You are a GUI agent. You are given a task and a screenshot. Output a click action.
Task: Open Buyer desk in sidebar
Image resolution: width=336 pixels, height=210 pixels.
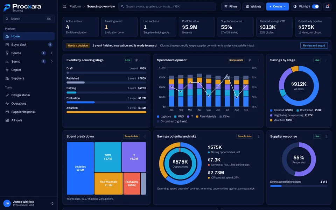click(29, 44)
